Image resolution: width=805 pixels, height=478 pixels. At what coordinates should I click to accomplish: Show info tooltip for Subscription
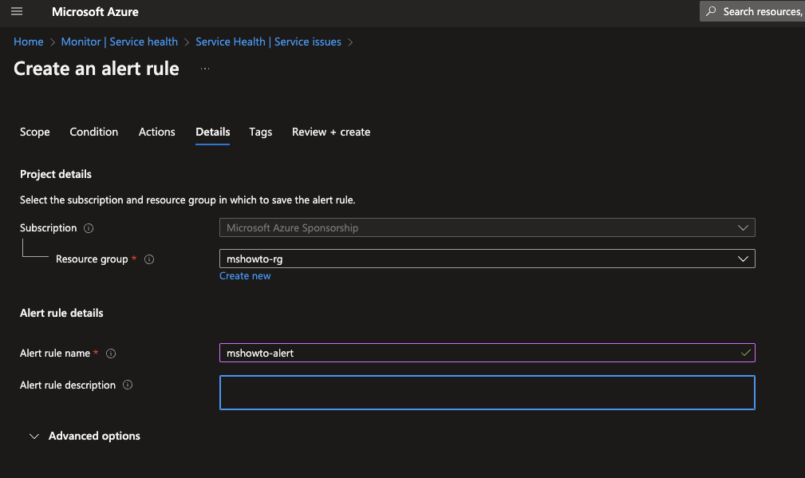coord(89,228)
